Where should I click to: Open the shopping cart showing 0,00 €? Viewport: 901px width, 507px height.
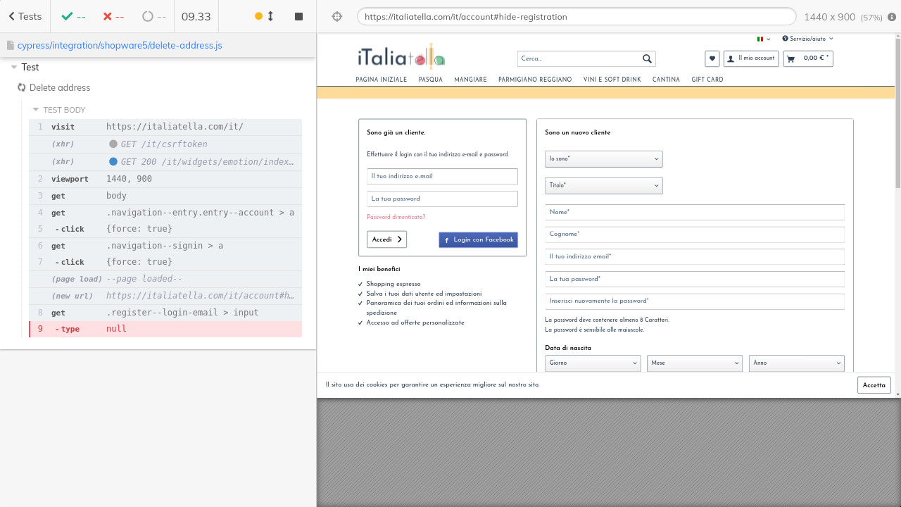[808, 58]
